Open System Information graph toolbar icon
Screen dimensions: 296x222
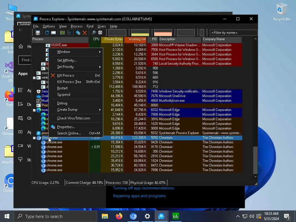pyautogui.click(x=62, y=33)
